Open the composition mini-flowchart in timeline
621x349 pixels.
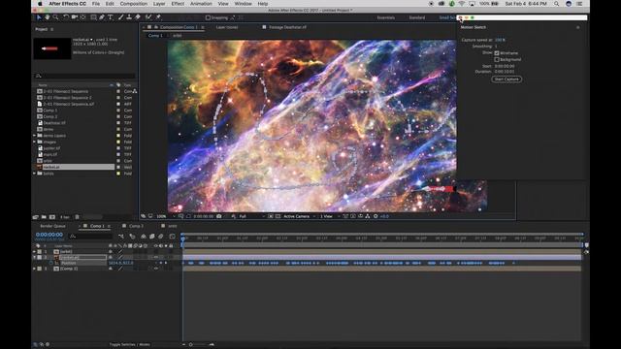tap(121, 237)
